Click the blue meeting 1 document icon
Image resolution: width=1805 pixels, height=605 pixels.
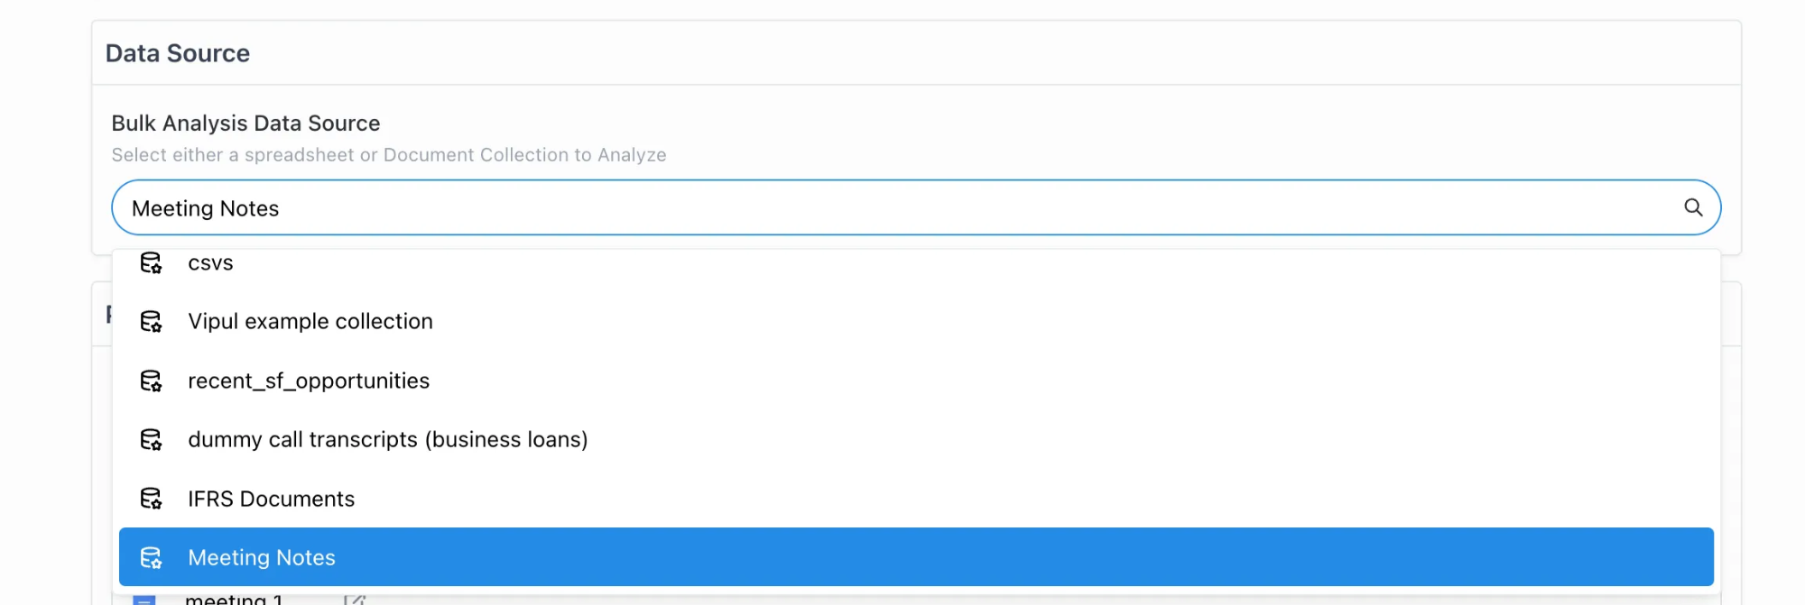[x=144, y=600]
